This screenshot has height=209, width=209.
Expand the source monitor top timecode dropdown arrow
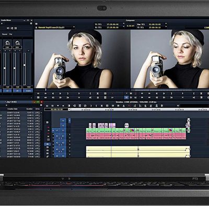124,24
